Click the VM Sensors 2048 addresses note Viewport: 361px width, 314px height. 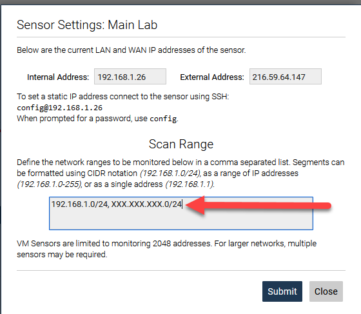[x=167, y=249]
